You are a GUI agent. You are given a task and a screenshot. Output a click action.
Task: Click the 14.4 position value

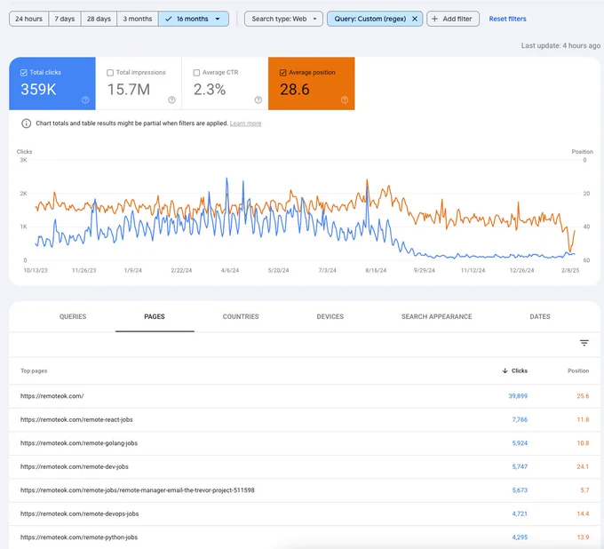[583, 513]
